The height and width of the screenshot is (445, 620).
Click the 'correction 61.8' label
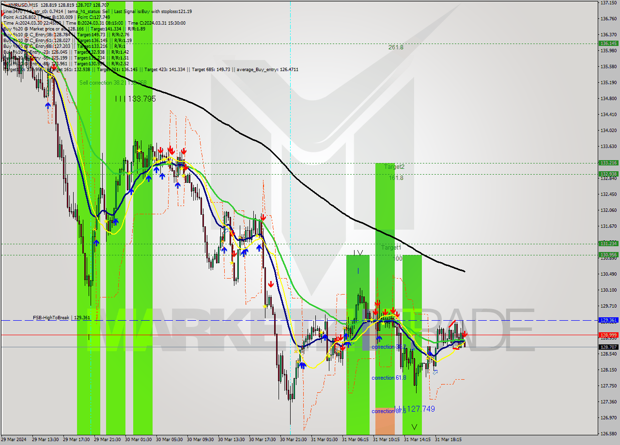(388, 378)
